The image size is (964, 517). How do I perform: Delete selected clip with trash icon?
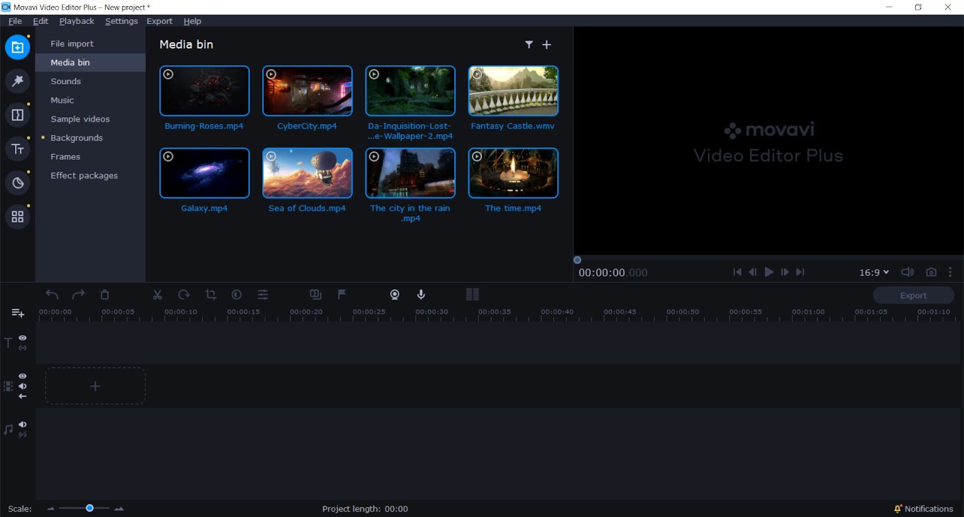pyautogui.click(x=105, y=295)
